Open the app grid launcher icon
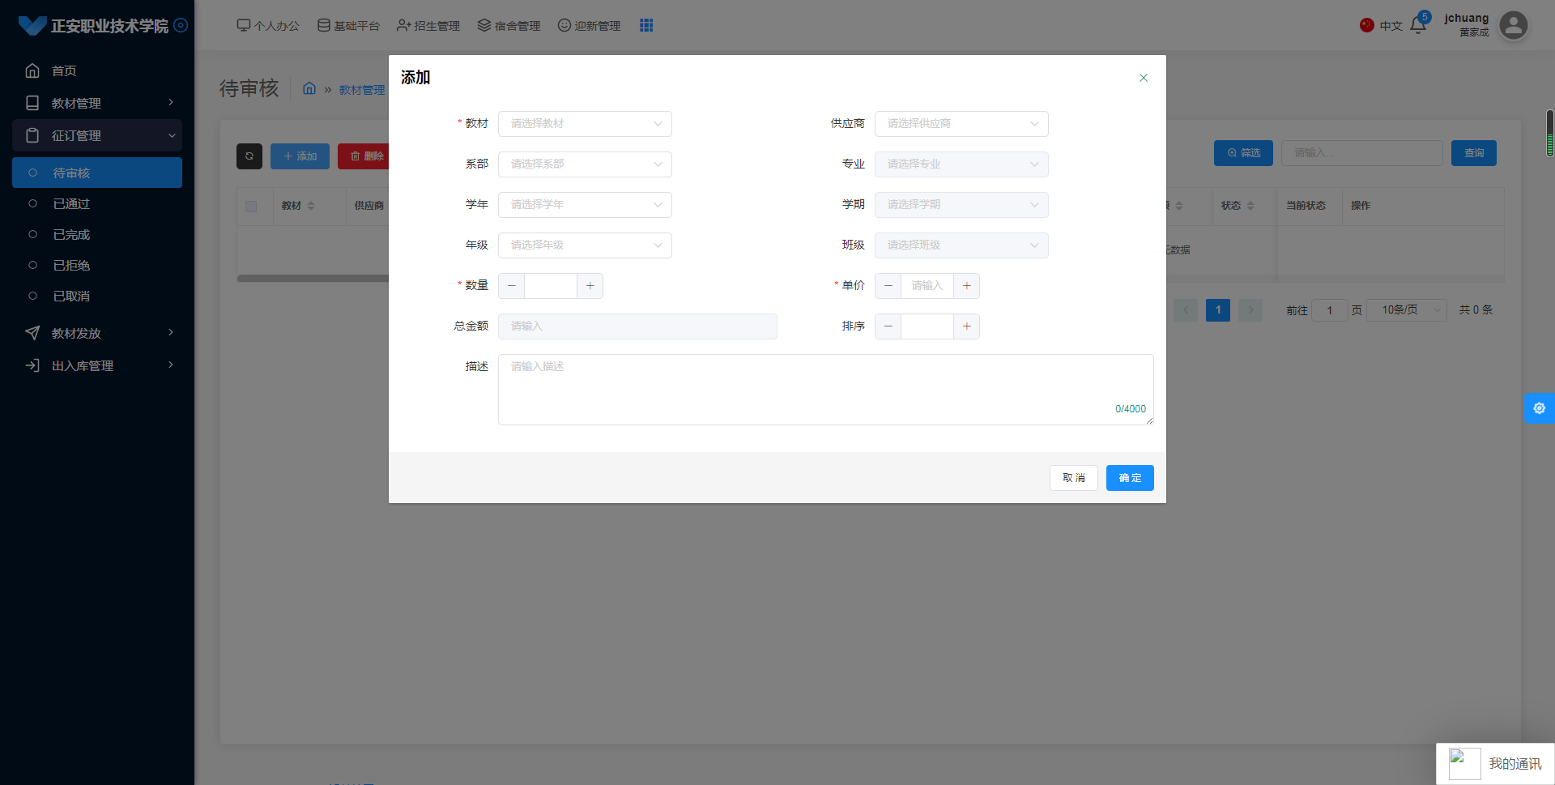The height and width of the screenshot is (785, 1555). 645,25
